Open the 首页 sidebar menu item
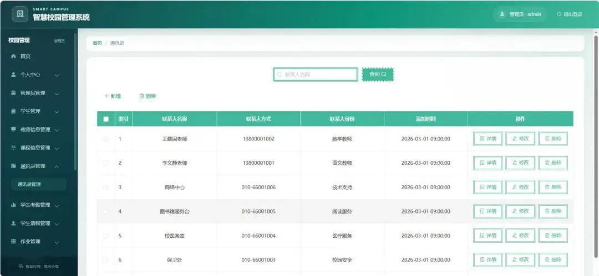Viewport: 599px width, 276px height. 38,56
